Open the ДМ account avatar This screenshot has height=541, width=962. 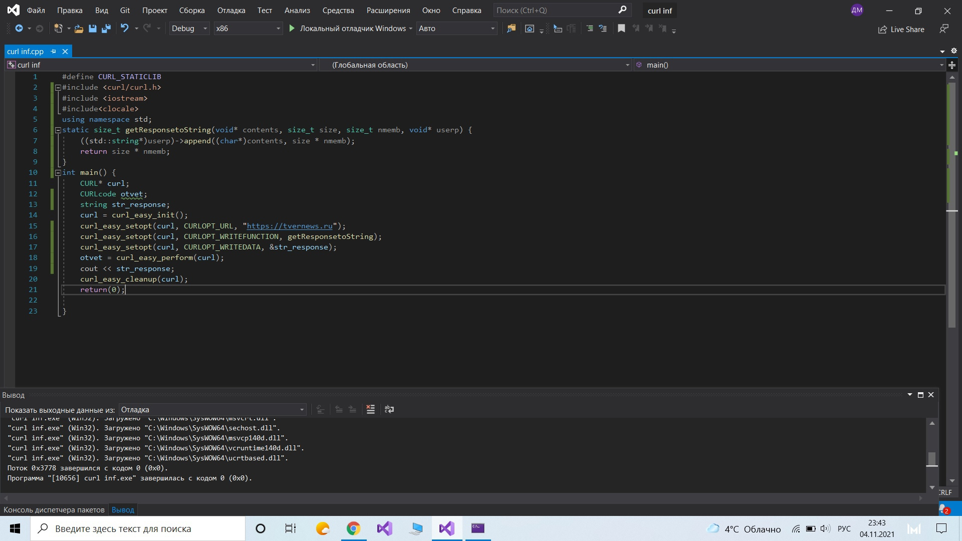857,10
